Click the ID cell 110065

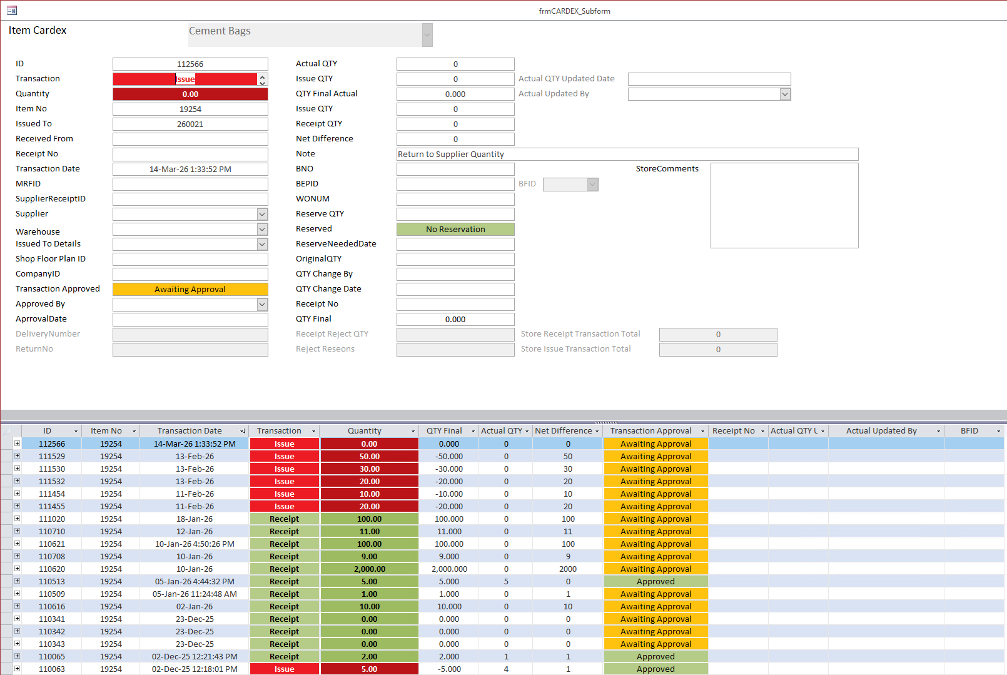click(52, 656)
